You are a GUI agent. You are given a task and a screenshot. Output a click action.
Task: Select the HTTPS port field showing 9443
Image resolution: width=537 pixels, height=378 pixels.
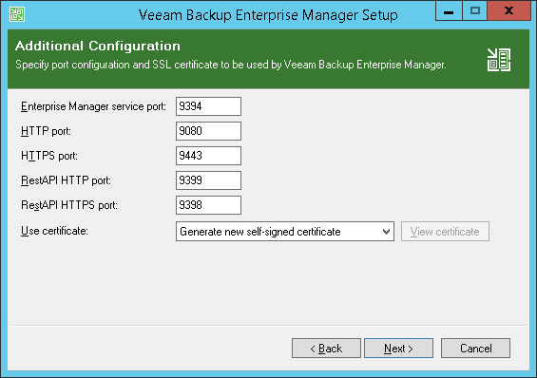tap(208, 156)
